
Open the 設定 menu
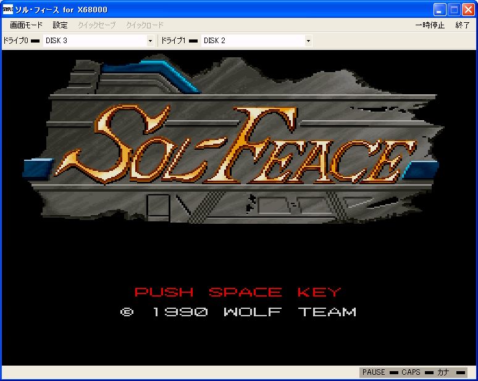coord(60,25)
